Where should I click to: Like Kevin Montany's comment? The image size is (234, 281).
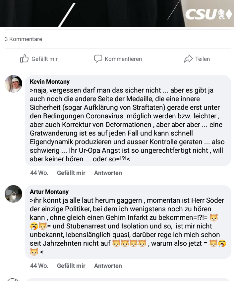71,173
